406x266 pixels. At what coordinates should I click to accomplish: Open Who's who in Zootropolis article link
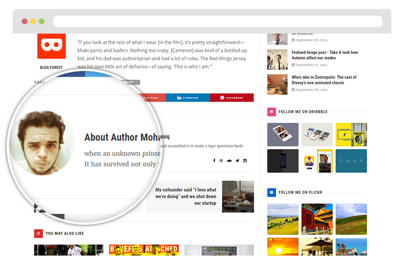click(324, 80)
